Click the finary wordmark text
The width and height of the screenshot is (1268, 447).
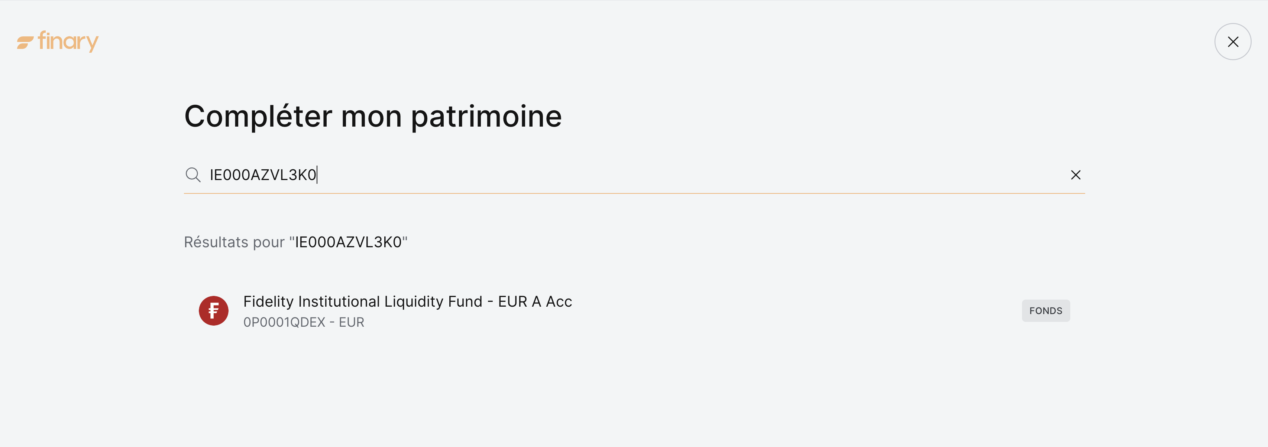pyautogui.click(x=68, y=41)
